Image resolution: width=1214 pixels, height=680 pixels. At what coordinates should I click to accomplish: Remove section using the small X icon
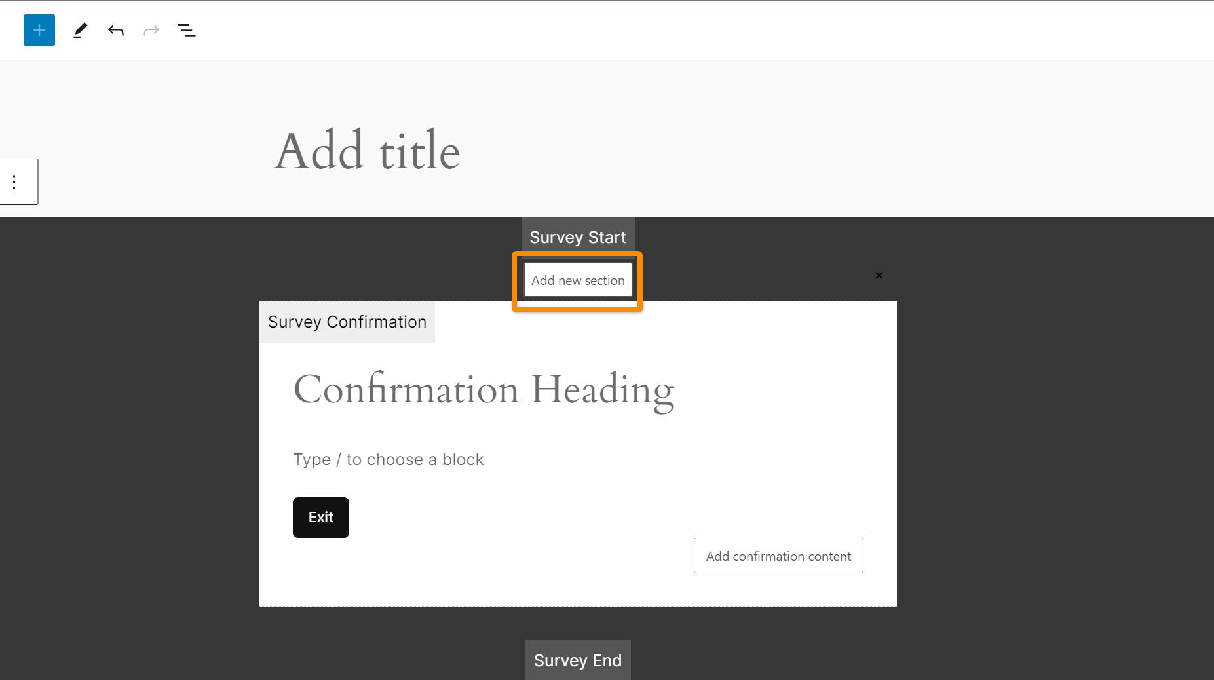pyautogui.click(x=879, y=276)
